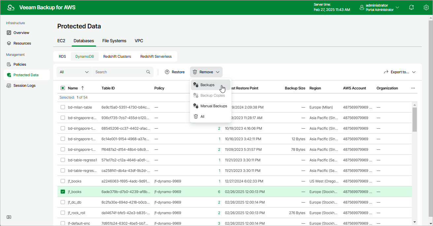Expand the administrator account menu
Image resolution: width=433 pixels, height=226 pixels.
click(x=397, y=7)
